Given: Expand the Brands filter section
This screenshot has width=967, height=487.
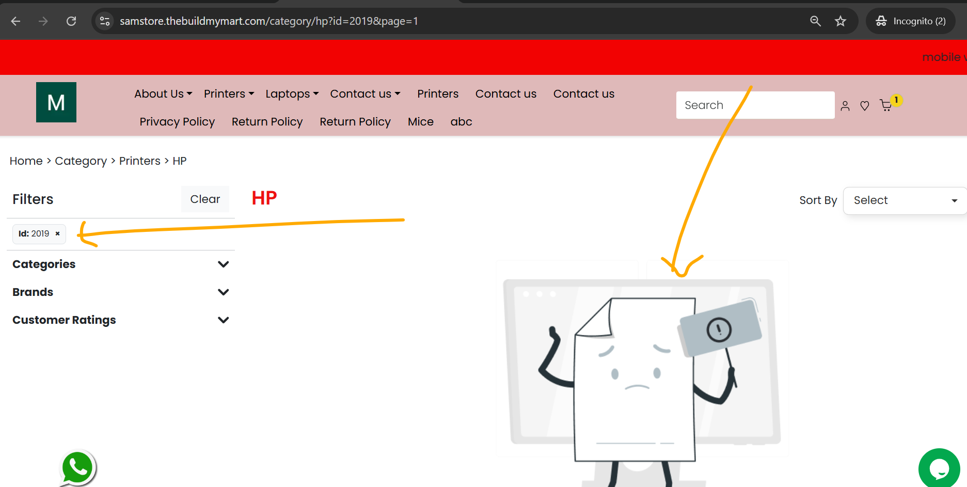Looking at the screenshot, I should (121, 292).
